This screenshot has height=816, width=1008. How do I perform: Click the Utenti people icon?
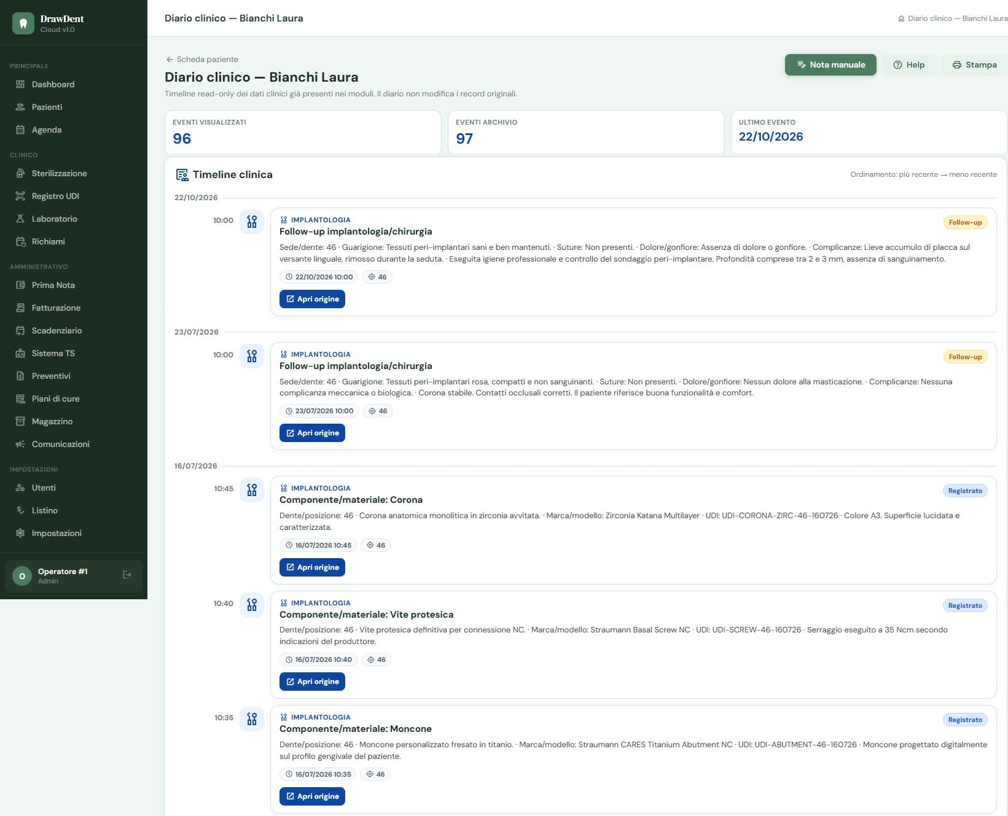pyautogui.click(x=20, y=488)
